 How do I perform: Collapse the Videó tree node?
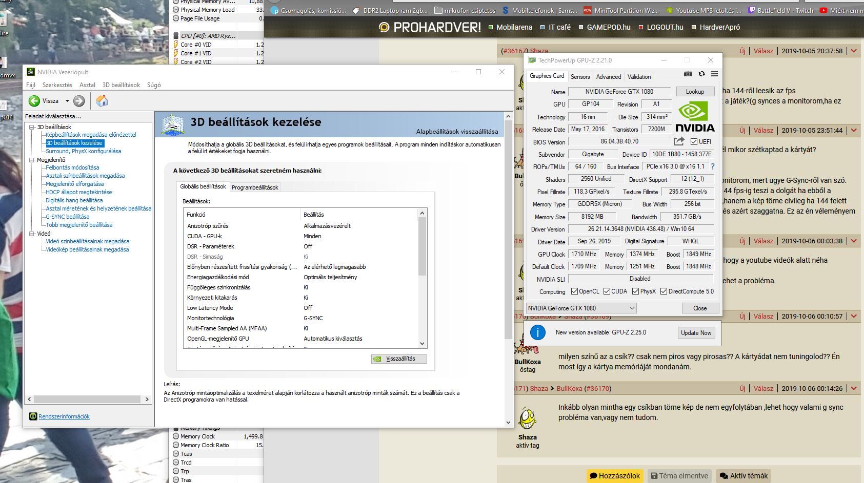tap(32, 234)
